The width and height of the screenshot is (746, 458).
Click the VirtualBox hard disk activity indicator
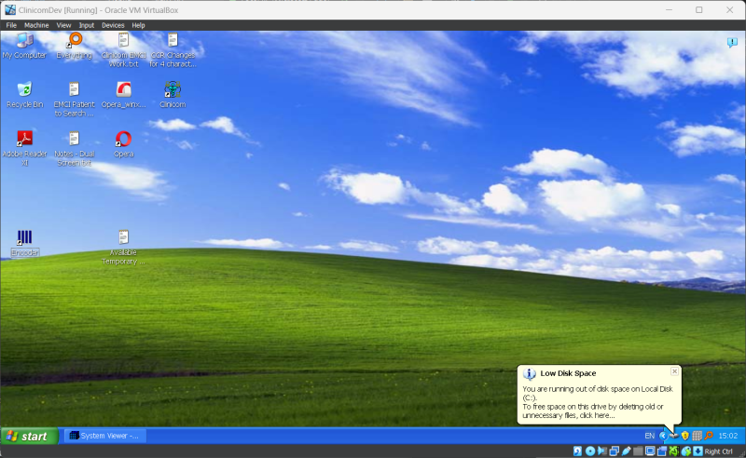(x=577, y=451)
